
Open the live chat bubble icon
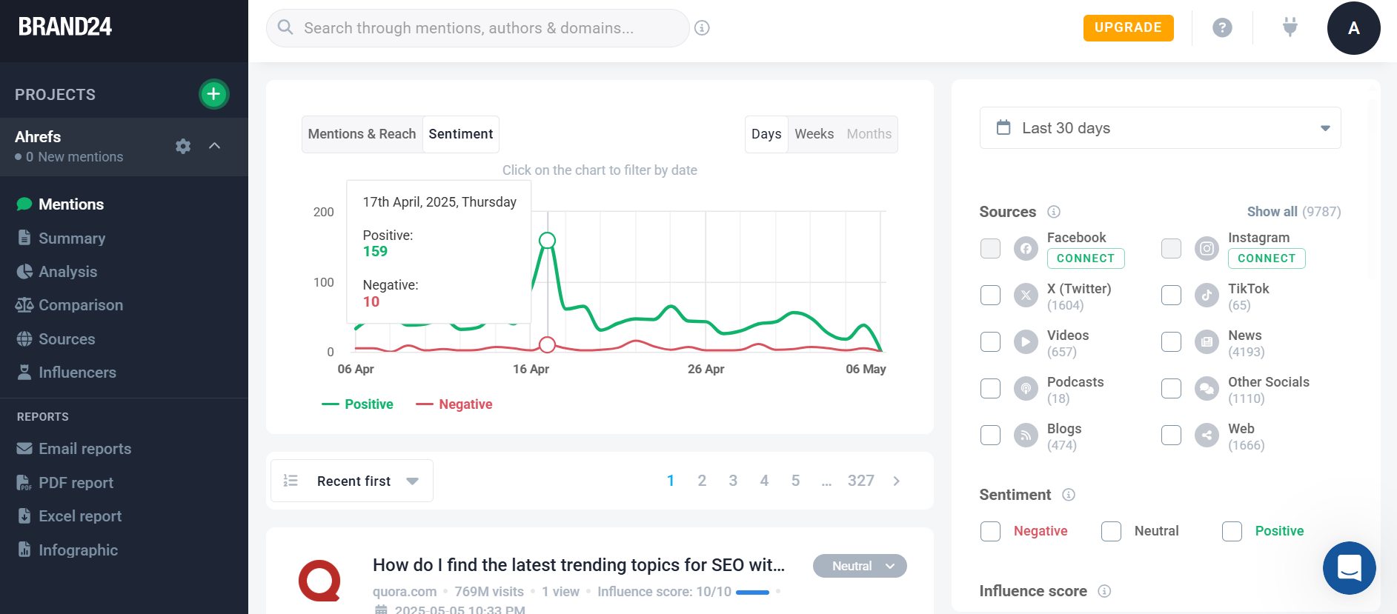(x=1349, y=568)
